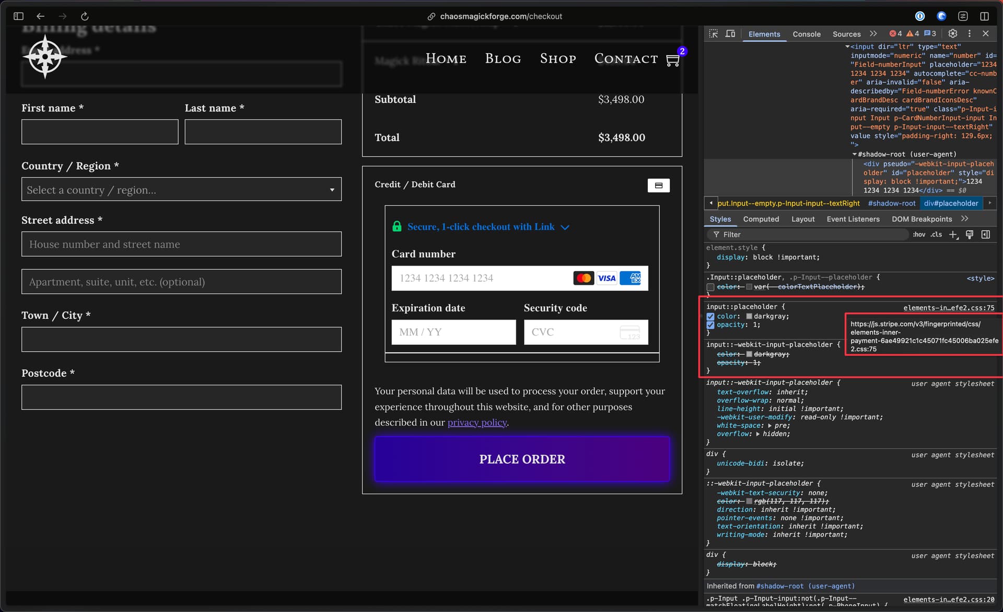This screenshot has width=1003, height=612.
Task: Toggle the device toolbar in DevTools
Action: (730, 33)
